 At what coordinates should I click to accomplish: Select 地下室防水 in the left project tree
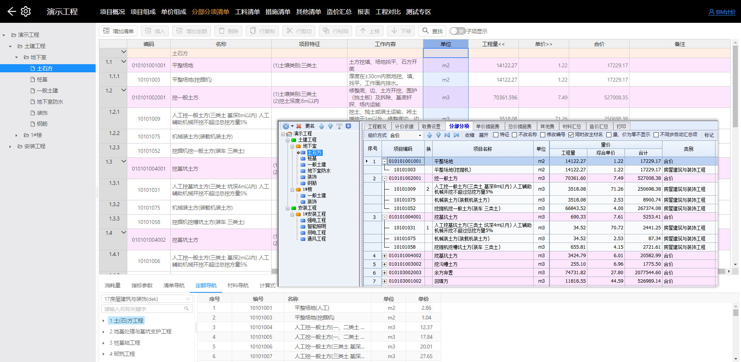[50, 102]
